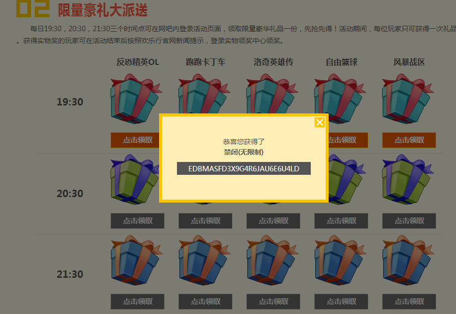Click 19:30 gift box for 反恐精英OL
Screen dimensions: 456x314
[x=135, y=99]
